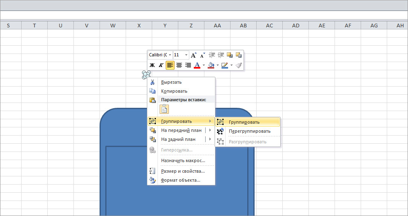Viewport: 408px width, 216px height.
Task: Expand the Группировать submenu arrow
Action: (x=210, y=121)
